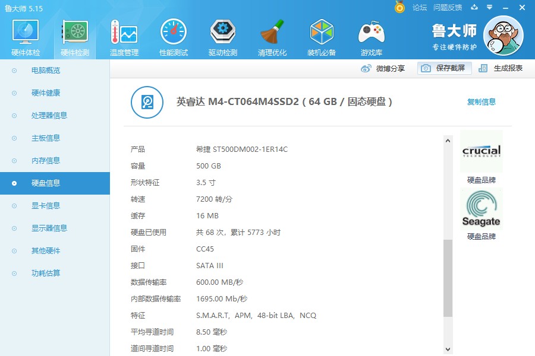Viewport: 535px width, 356px height.
Task: Select the Seagate brand logo
Action: (481, 209)
